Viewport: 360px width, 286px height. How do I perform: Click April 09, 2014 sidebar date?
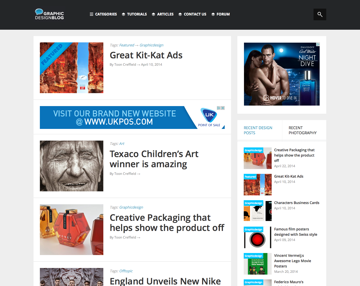285,240
